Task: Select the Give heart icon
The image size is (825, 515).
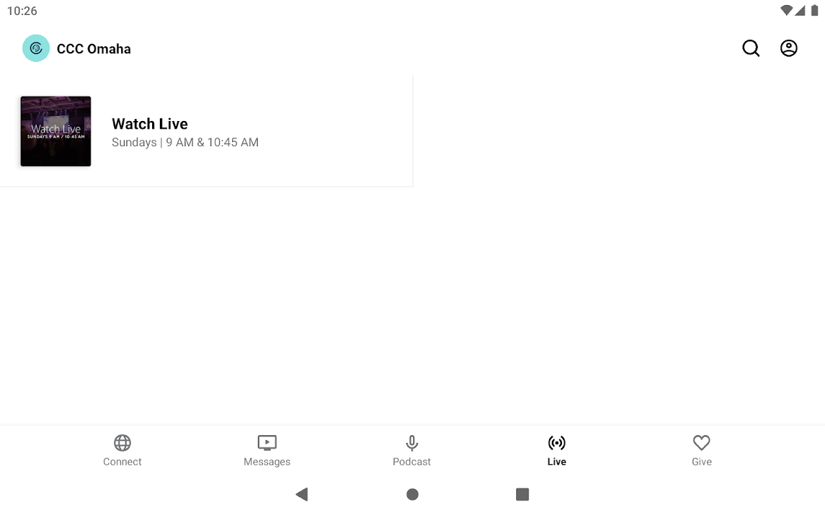Action: click(701, 443)
